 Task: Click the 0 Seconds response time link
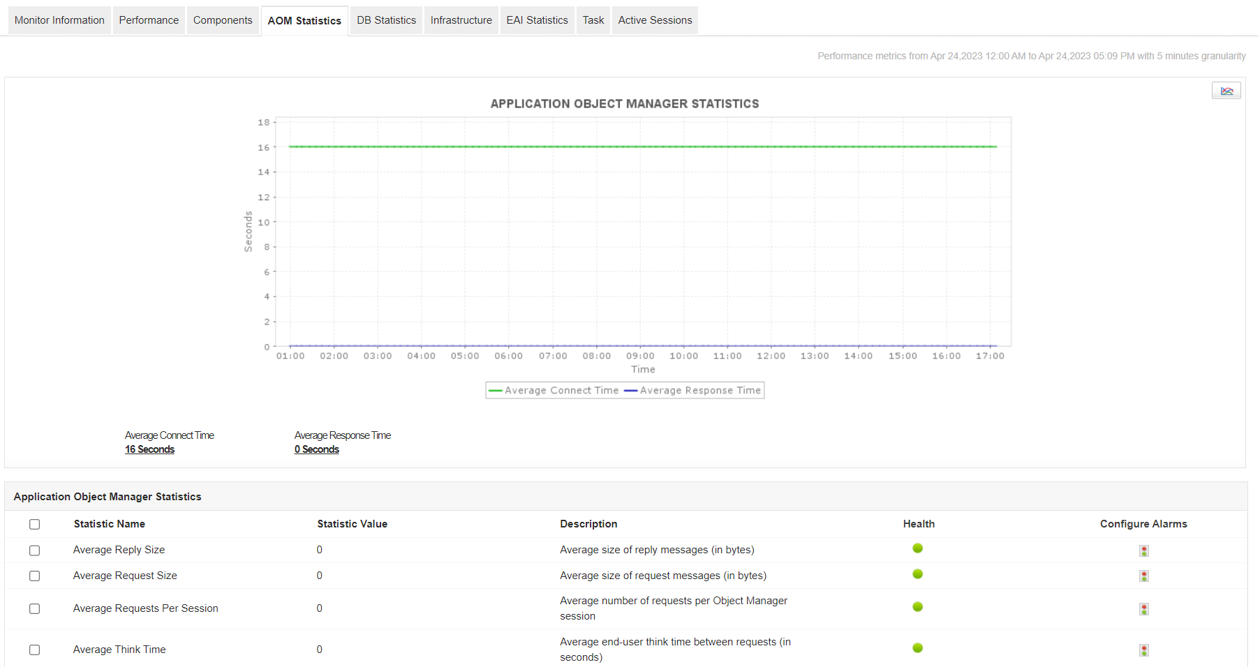(316, 449)
